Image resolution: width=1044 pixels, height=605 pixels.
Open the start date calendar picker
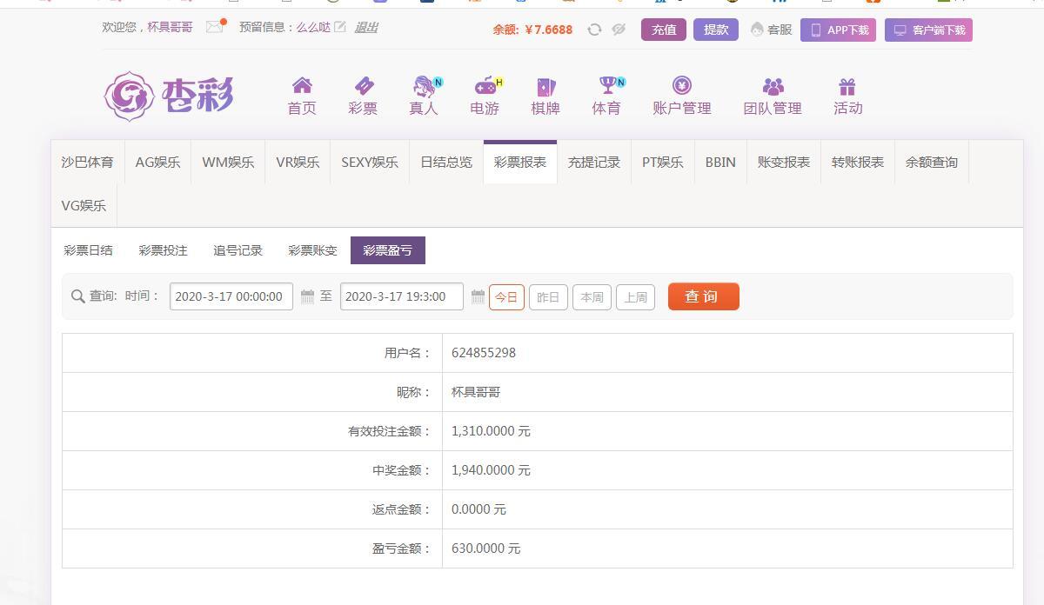click(x=307, y=296)
